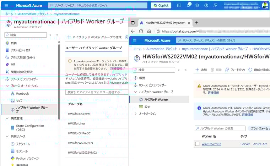
Task: Click the myautomationac sidebar search box
Action: pyautogui.click(x=26, y=35)
